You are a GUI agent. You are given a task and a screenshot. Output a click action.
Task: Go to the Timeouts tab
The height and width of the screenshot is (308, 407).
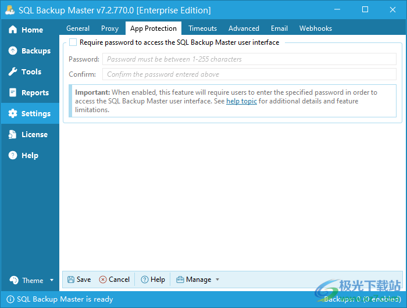click(x=203, y=28)
